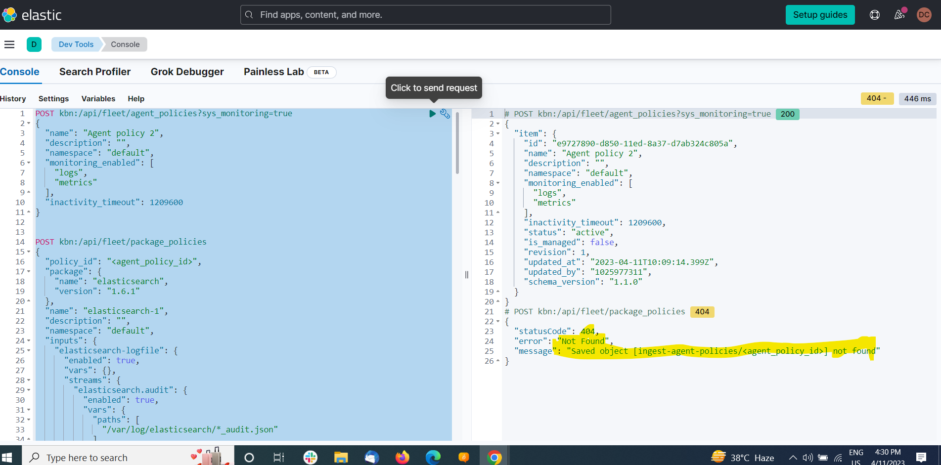Click the Console breadcrumb

[125, 44]
